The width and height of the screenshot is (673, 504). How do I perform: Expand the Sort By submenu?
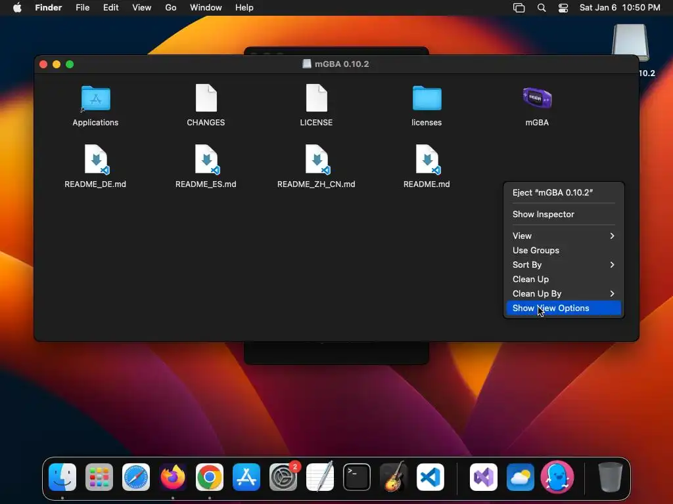point(563,265)
